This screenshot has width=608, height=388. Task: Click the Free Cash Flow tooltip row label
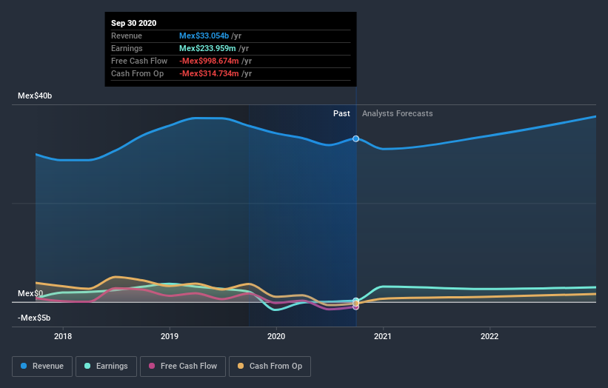(x=139, y=61)
